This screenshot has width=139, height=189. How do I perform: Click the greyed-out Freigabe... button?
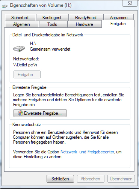pos(27,75)
